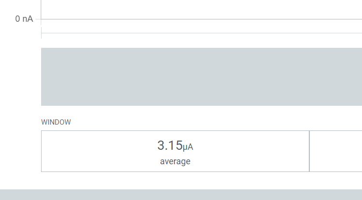The width and height of the screenshot is (362, 200).
Task: Click empty space left of 3.15 in the box
Action: click(x=97, y=151)
